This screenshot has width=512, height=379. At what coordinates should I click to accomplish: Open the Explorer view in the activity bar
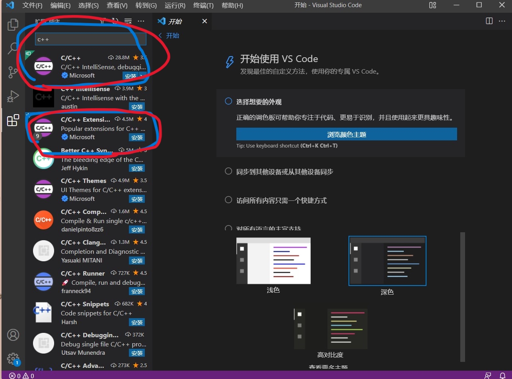[13, 24]
